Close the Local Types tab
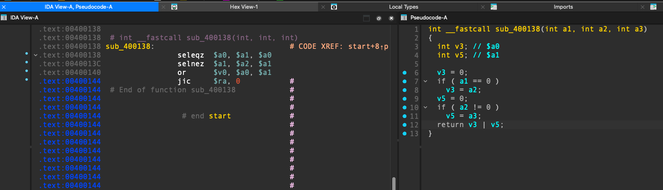Viewport: 663px width, 190px height. [x=323, y=7]
